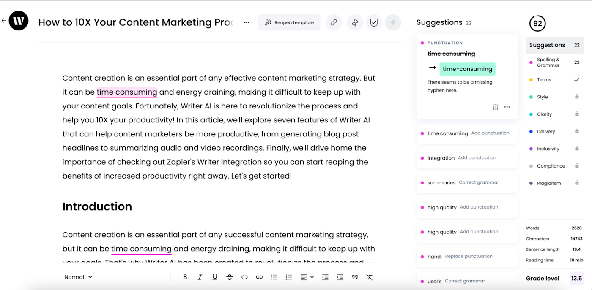Click the document title field

(x=135, y=22)
